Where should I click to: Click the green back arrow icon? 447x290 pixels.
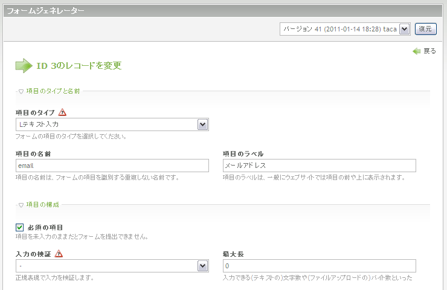pos(417,51)
